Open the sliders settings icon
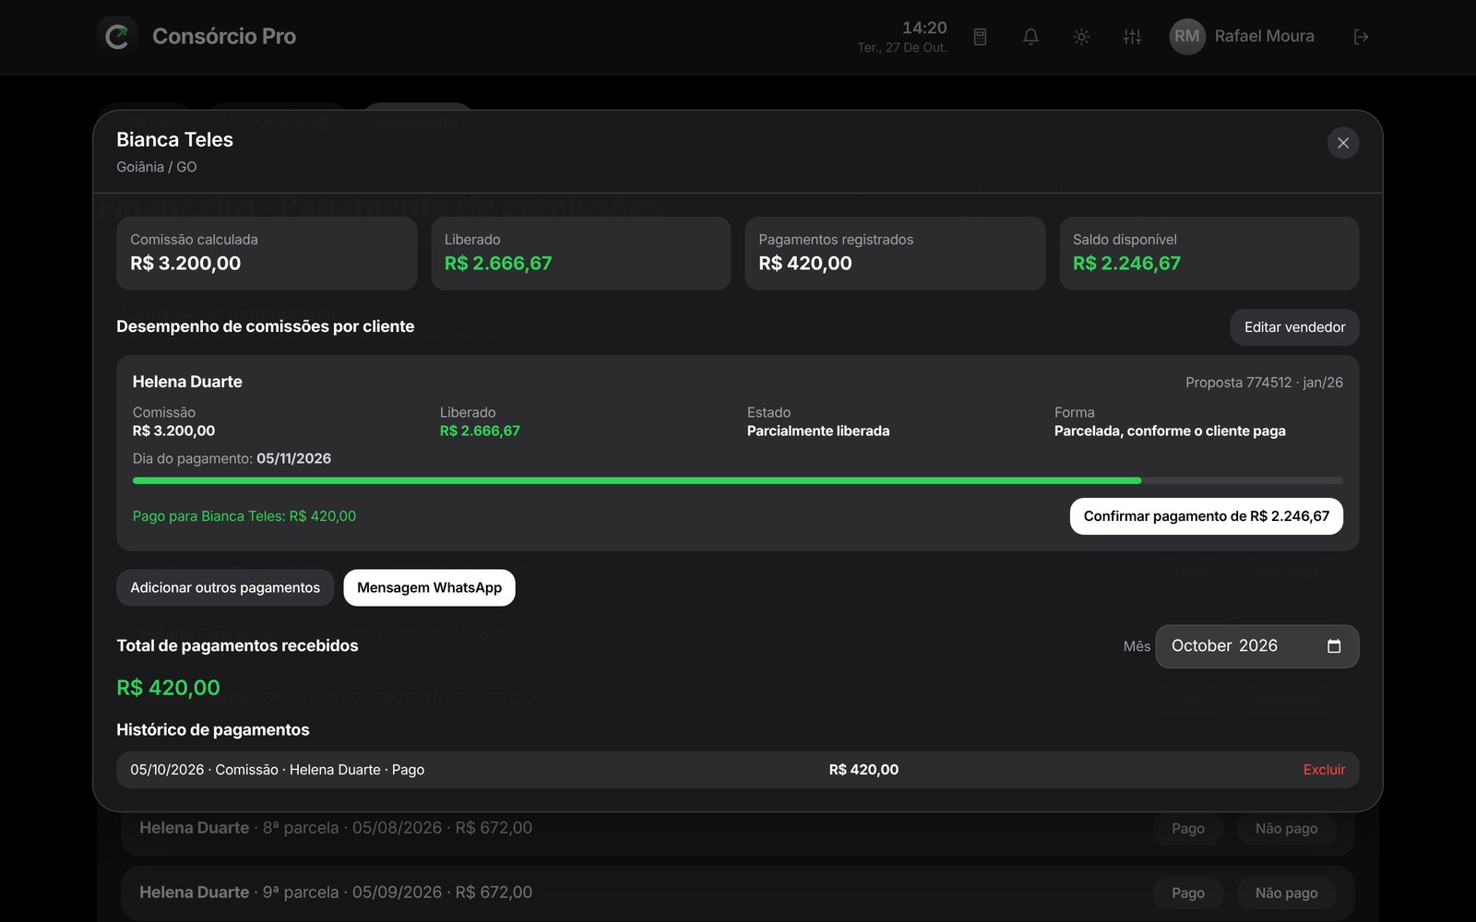Image resolution: width=1476 pixels, height=922 pixels. [x=1132, y=37]
